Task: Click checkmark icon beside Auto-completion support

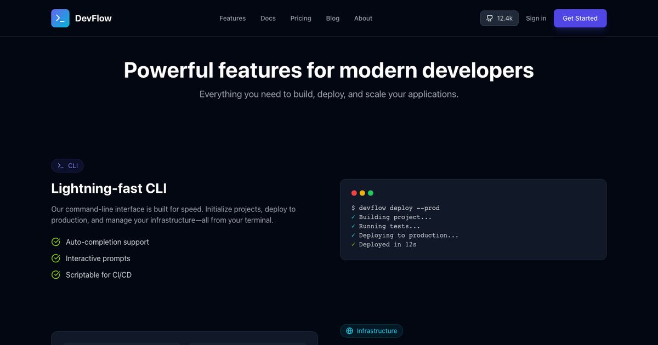Action: pos(56,242)
